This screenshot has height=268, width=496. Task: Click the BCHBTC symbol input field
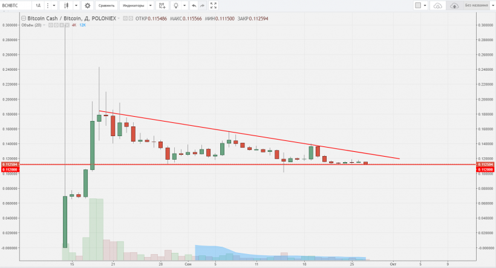coord(16,5)
